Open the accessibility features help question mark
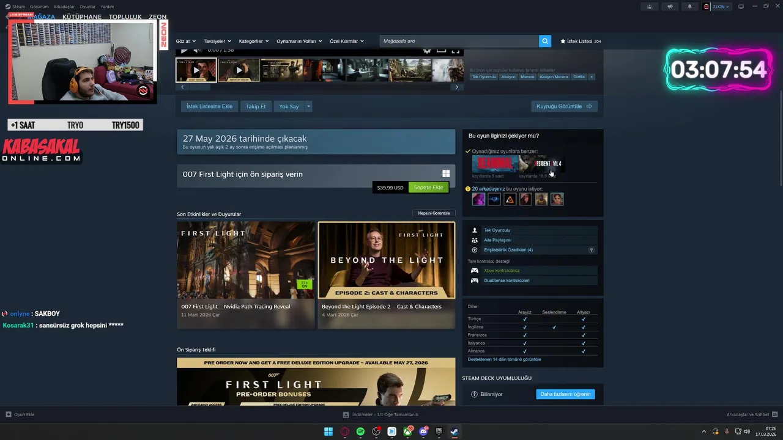 point(591,250)
